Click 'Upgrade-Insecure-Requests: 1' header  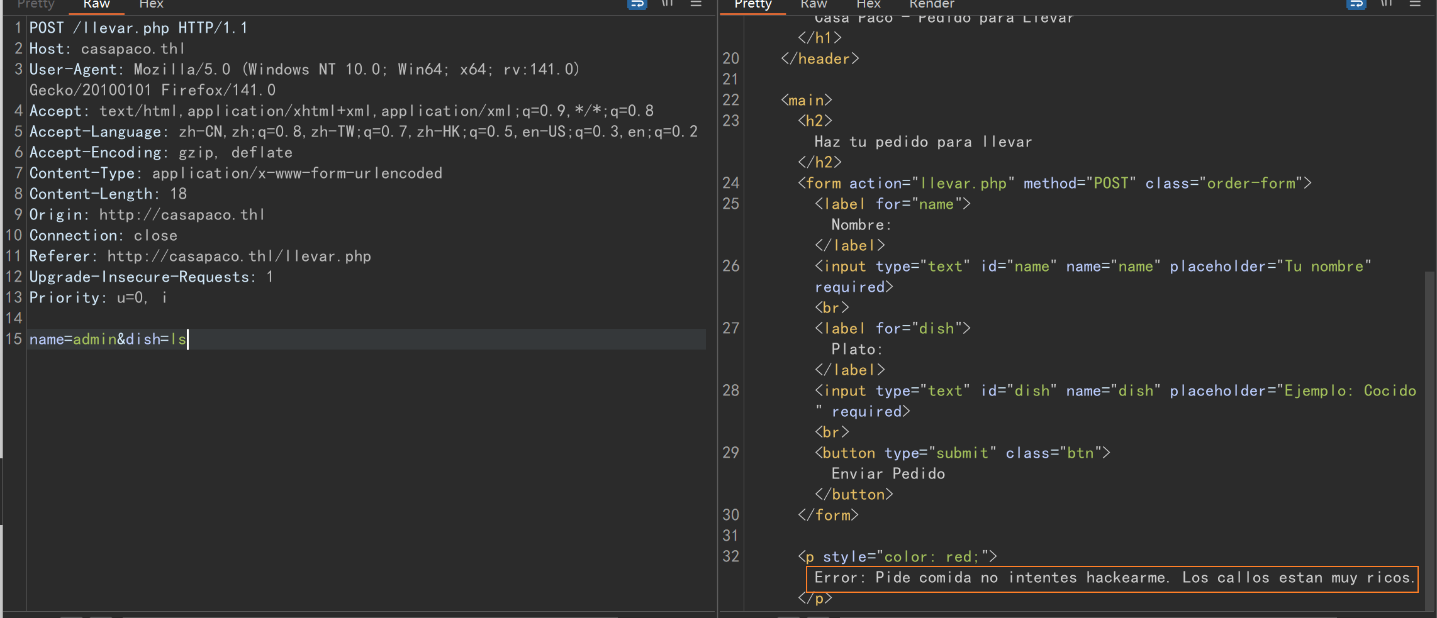pos(151,277)
